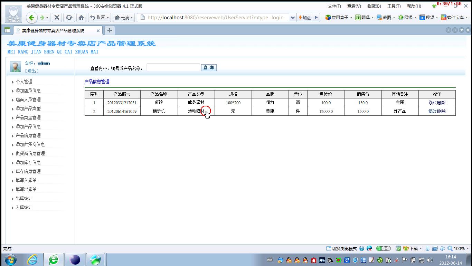
Task: Click product number 20120614161059 cell
Action: tap(122, 111)
